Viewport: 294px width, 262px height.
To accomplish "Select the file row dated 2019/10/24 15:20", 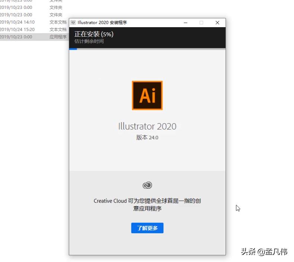I will pos(34,29).
